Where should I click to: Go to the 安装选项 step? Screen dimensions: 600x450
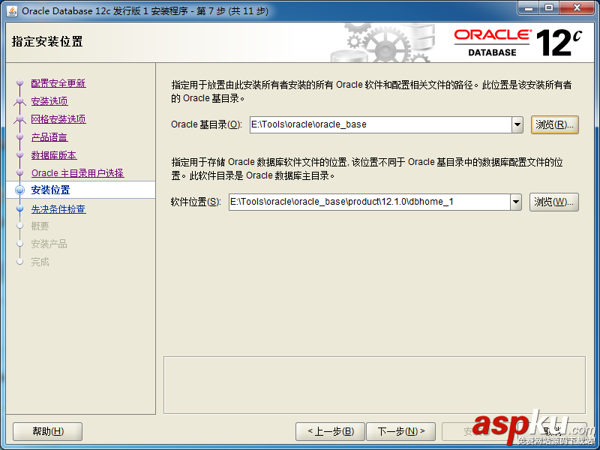pyautogui.click(x=49, y=101)
